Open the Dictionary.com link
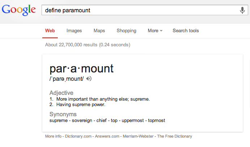The width and height of the screenshot is (250, 147). 79,136
